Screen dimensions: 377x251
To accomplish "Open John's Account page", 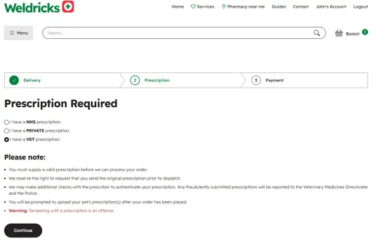I will [331, 7].
